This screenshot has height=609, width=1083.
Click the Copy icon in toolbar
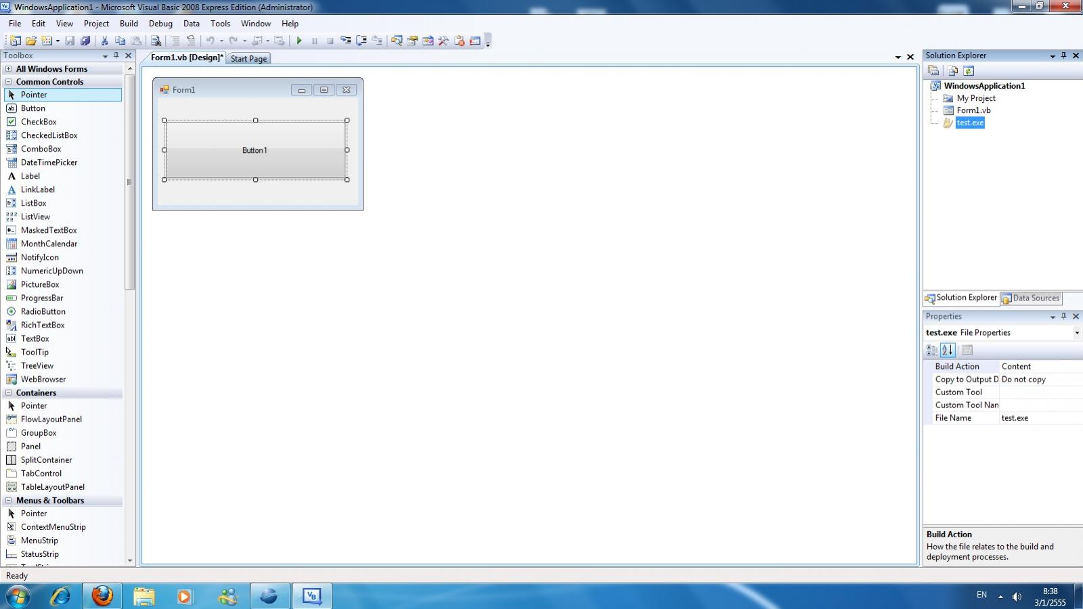pos(120,41)
